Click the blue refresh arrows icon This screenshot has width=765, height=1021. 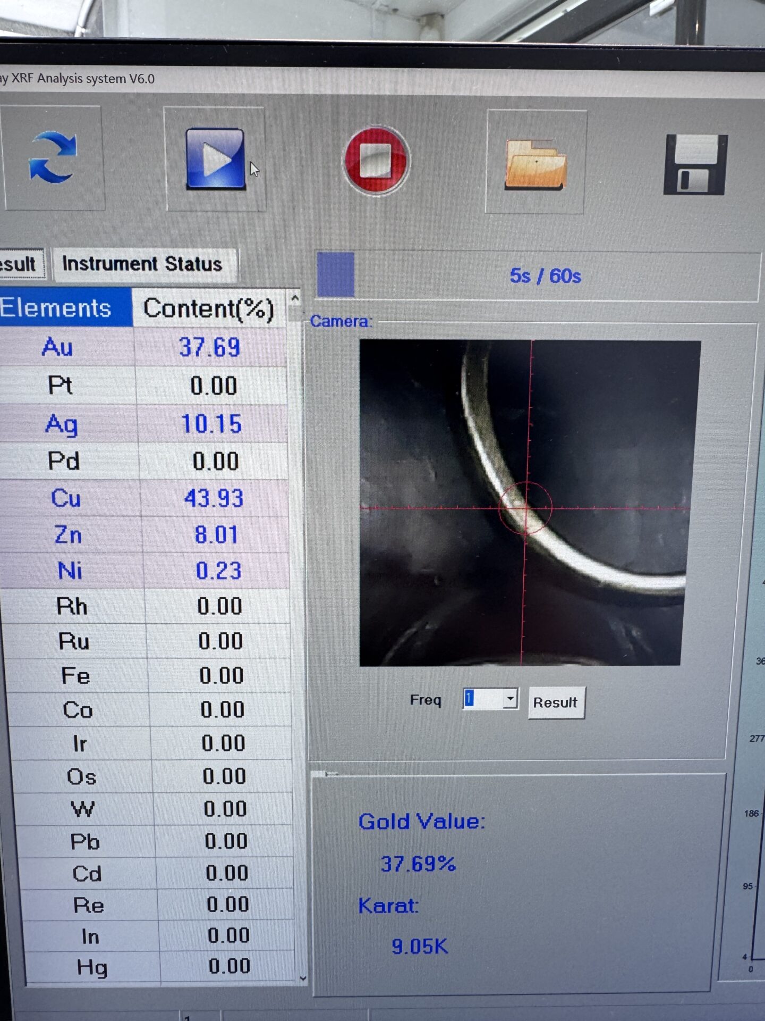[53, 157]
